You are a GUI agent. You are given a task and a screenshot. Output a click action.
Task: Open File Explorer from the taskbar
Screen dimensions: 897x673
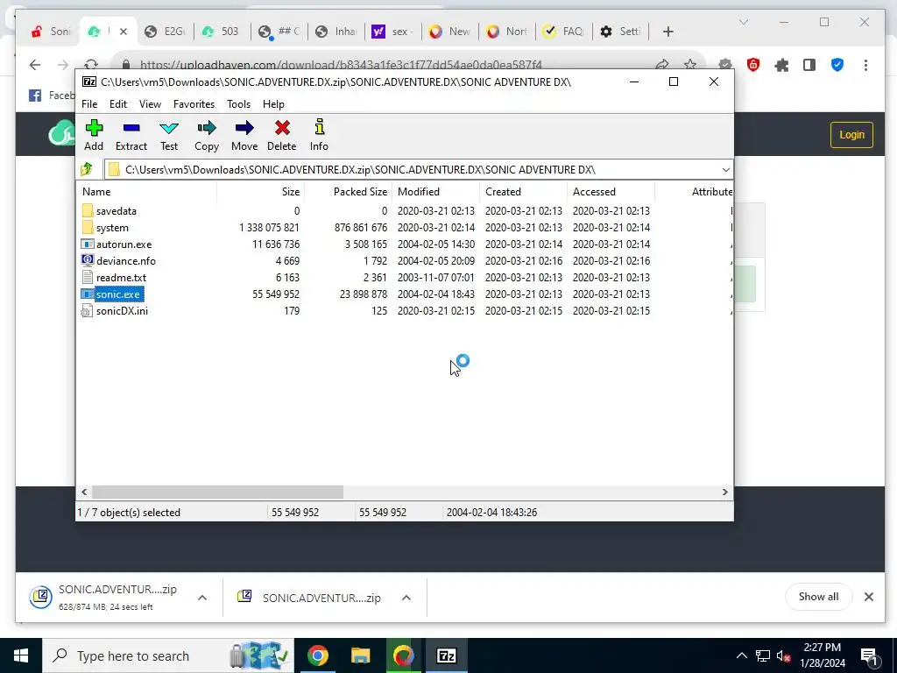click(x=360, y=655)
